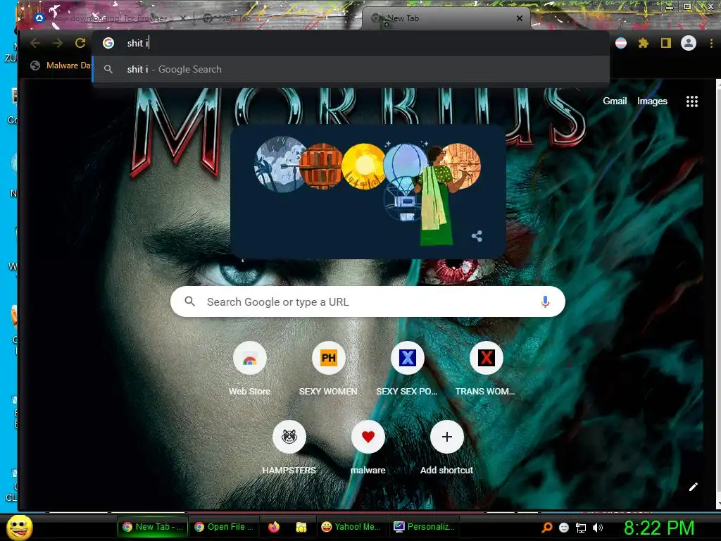Viewport: 721px width, 541px height.
Task: Focus the 'Search Google or type a URL' box
Action: coord(368,301)
